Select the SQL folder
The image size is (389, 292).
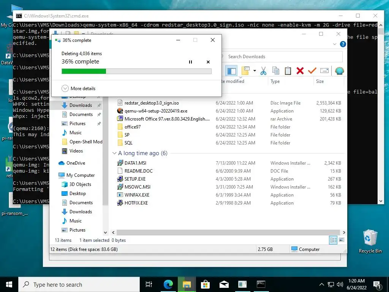pyautogui.click(x=128, y=143)
